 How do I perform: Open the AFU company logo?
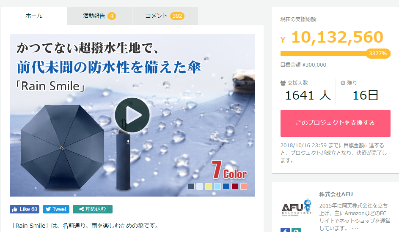297,208
